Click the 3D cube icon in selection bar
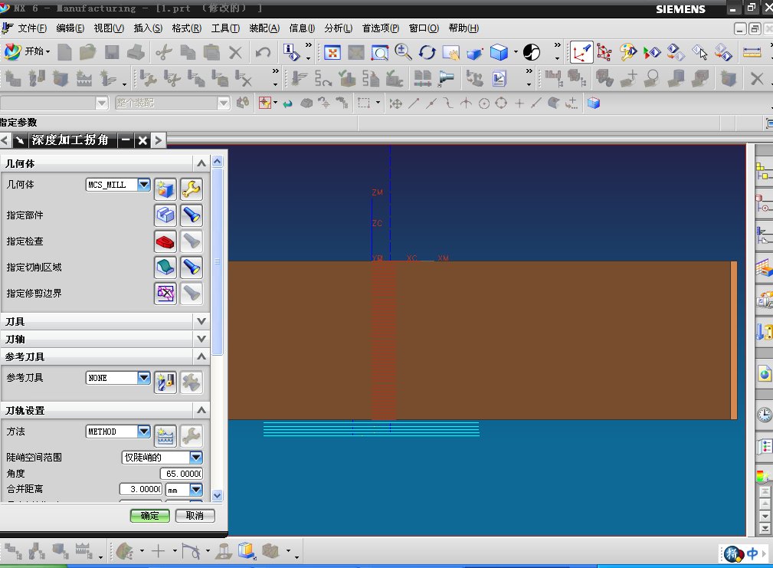Screen dimensions: 773x568 coord(594,103)
